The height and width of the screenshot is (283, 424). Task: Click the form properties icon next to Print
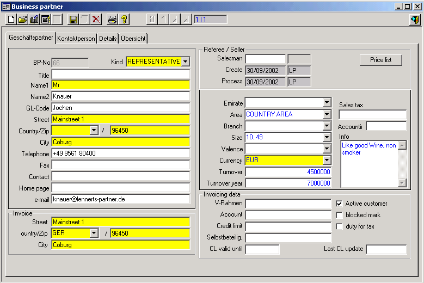pos(45,20)
